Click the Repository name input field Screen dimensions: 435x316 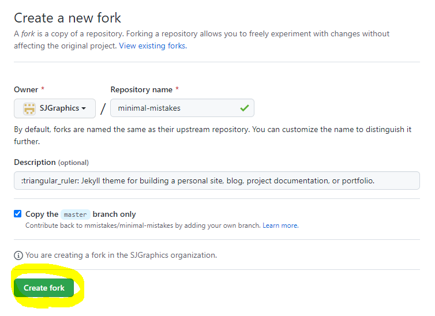click(x=182, y=108)
